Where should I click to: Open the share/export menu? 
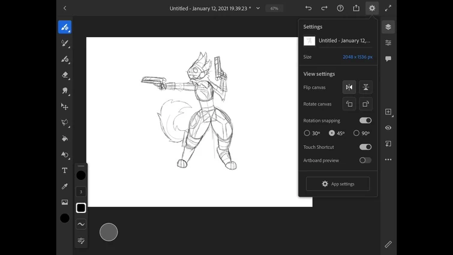[x=356, y=8]
